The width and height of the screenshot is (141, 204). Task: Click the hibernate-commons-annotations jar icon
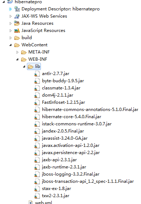coord(37,110)
